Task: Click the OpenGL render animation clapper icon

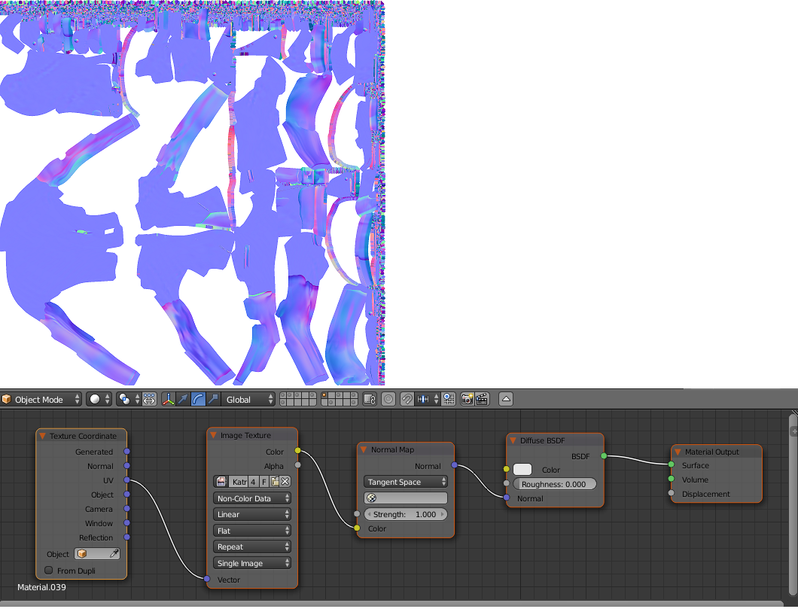Action: [x=482, y=400]
